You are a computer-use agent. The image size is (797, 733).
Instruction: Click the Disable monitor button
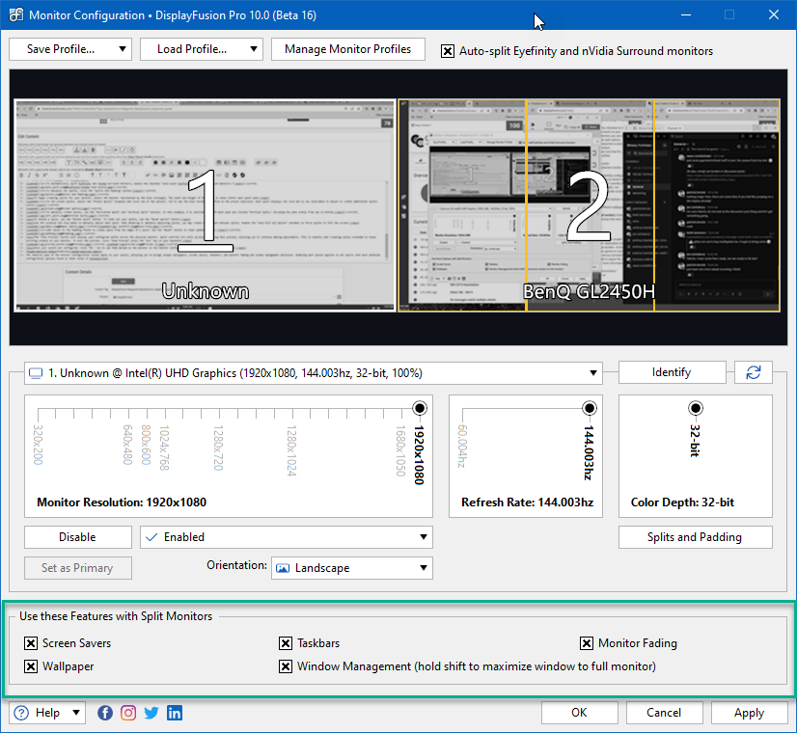pyautogui.click(x=78, y=537)
